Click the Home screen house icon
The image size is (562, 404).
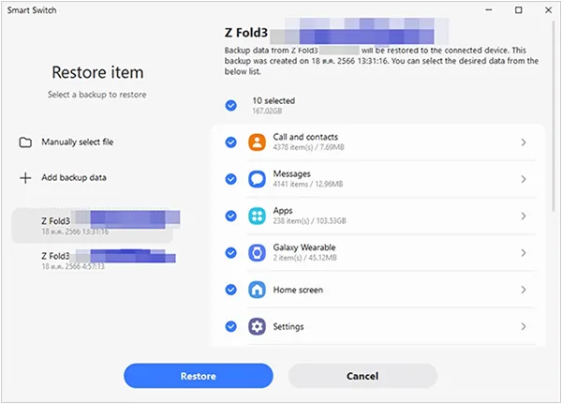pyautogui.click(x=257, y=290)
